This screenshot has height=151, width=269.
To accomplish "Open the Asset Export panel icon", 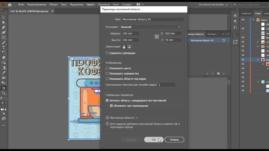I will pyautogui.click(x=235, y=42).
